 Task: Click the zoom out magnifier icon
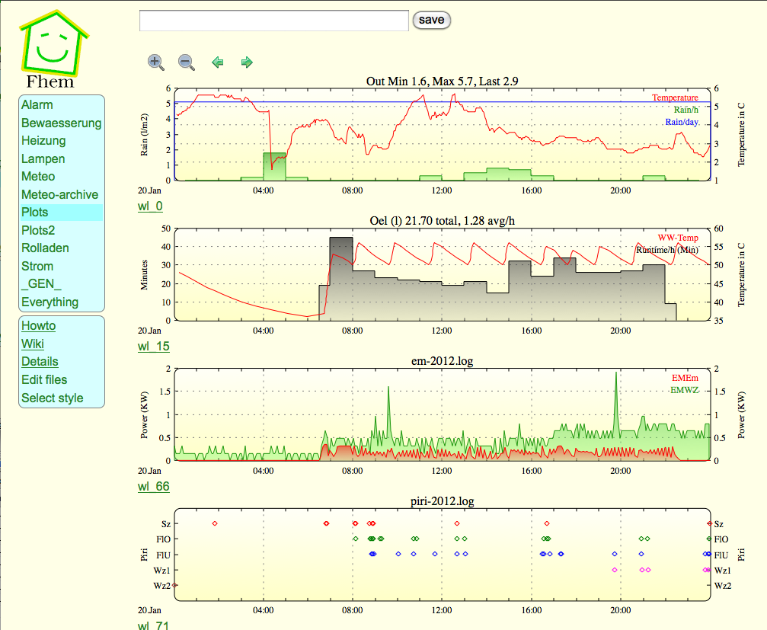186,62
